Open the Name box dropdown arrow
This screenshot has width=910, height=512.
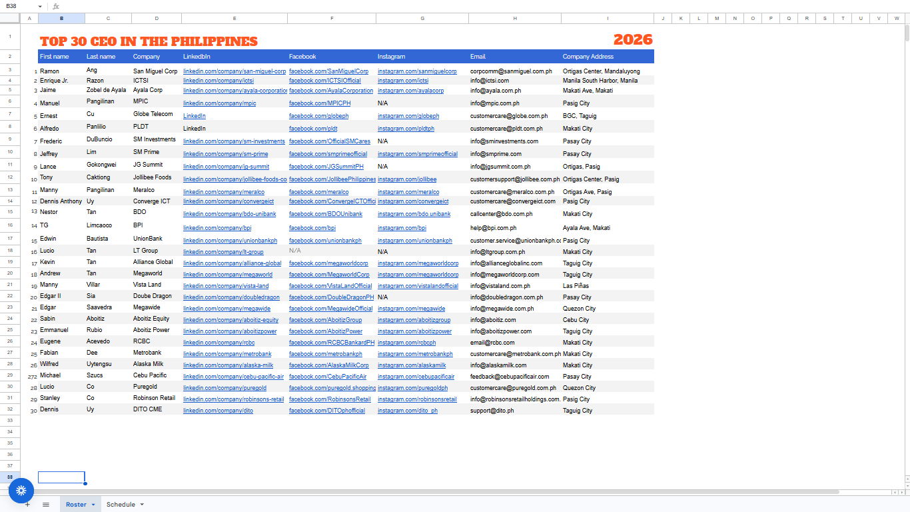[x=40, y=6]
